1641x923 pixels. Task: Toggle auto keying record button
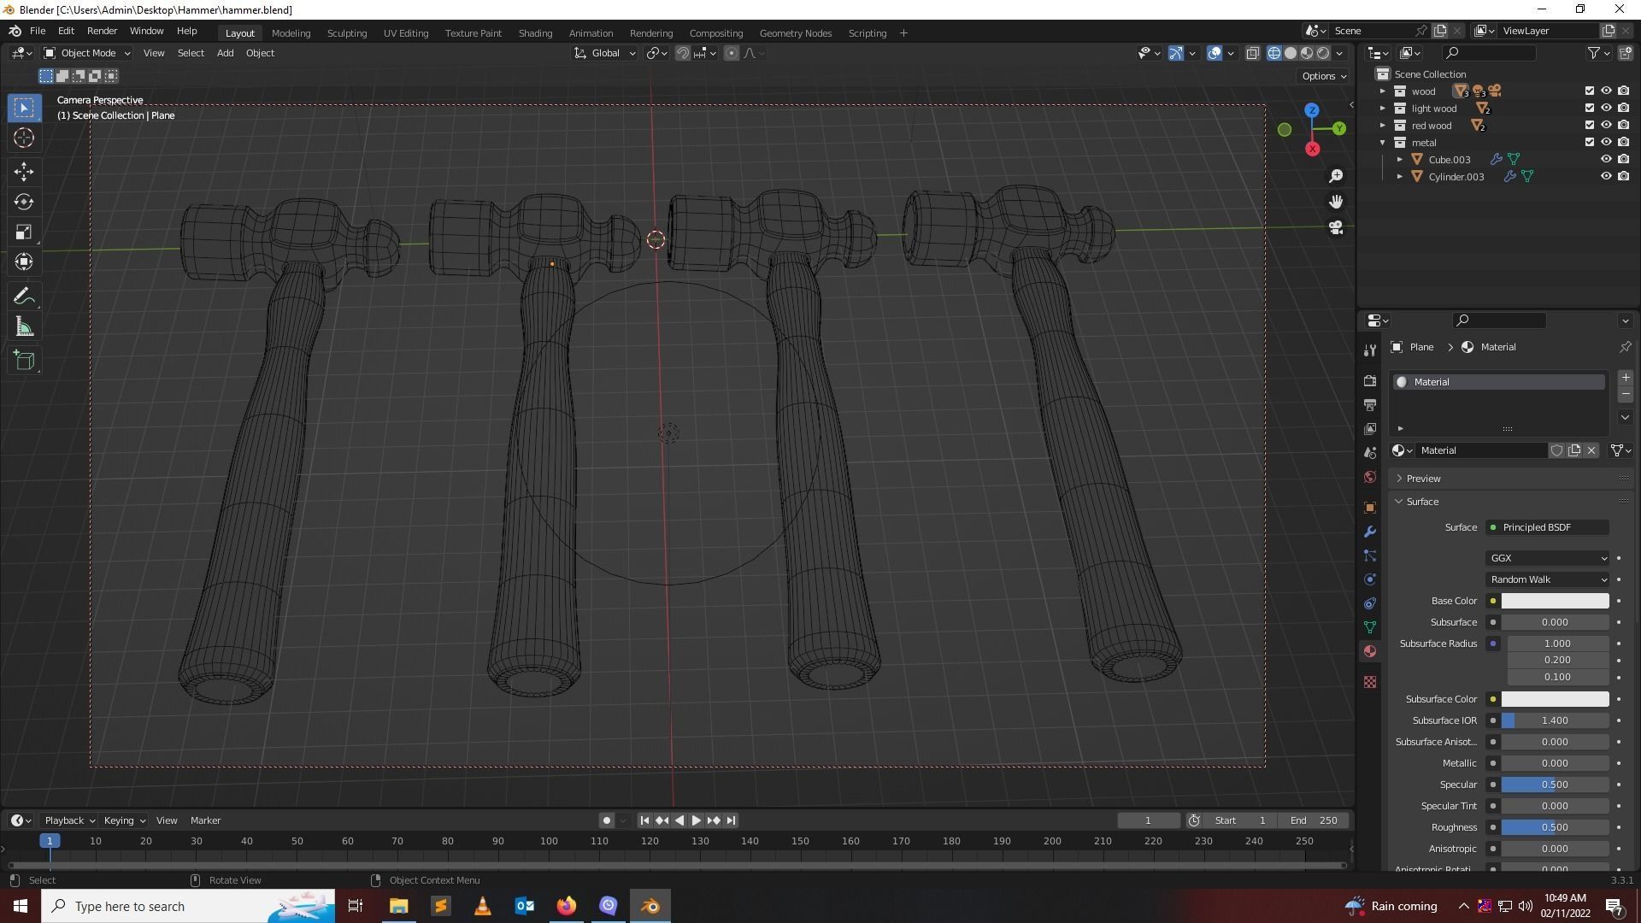coord(607,820)
